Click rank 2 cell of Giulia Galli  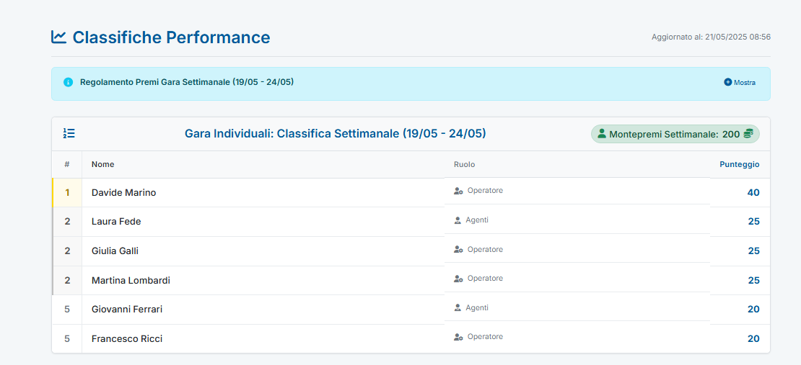tap(67, 251)
